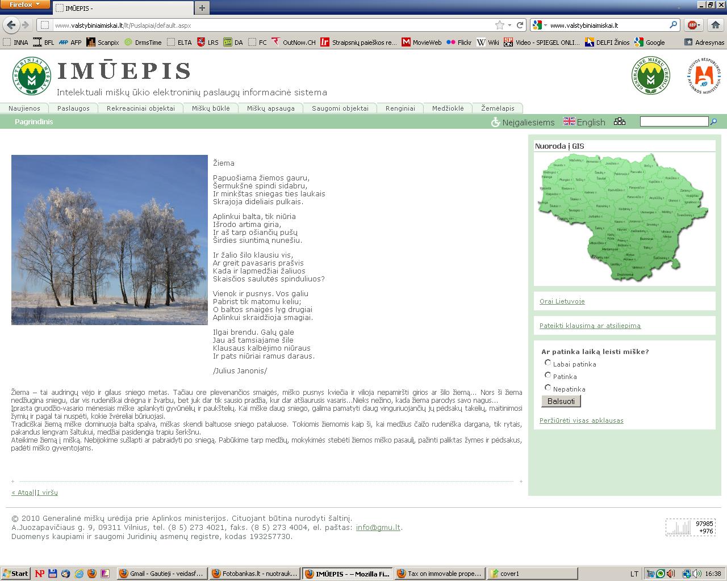Reload the page with the refresh icon
727x581 pixels.
[x=520, y=25]
